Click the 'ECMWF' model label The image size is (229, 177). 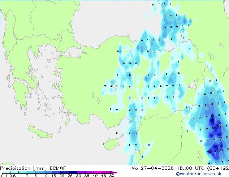click(x=58, y=168)
